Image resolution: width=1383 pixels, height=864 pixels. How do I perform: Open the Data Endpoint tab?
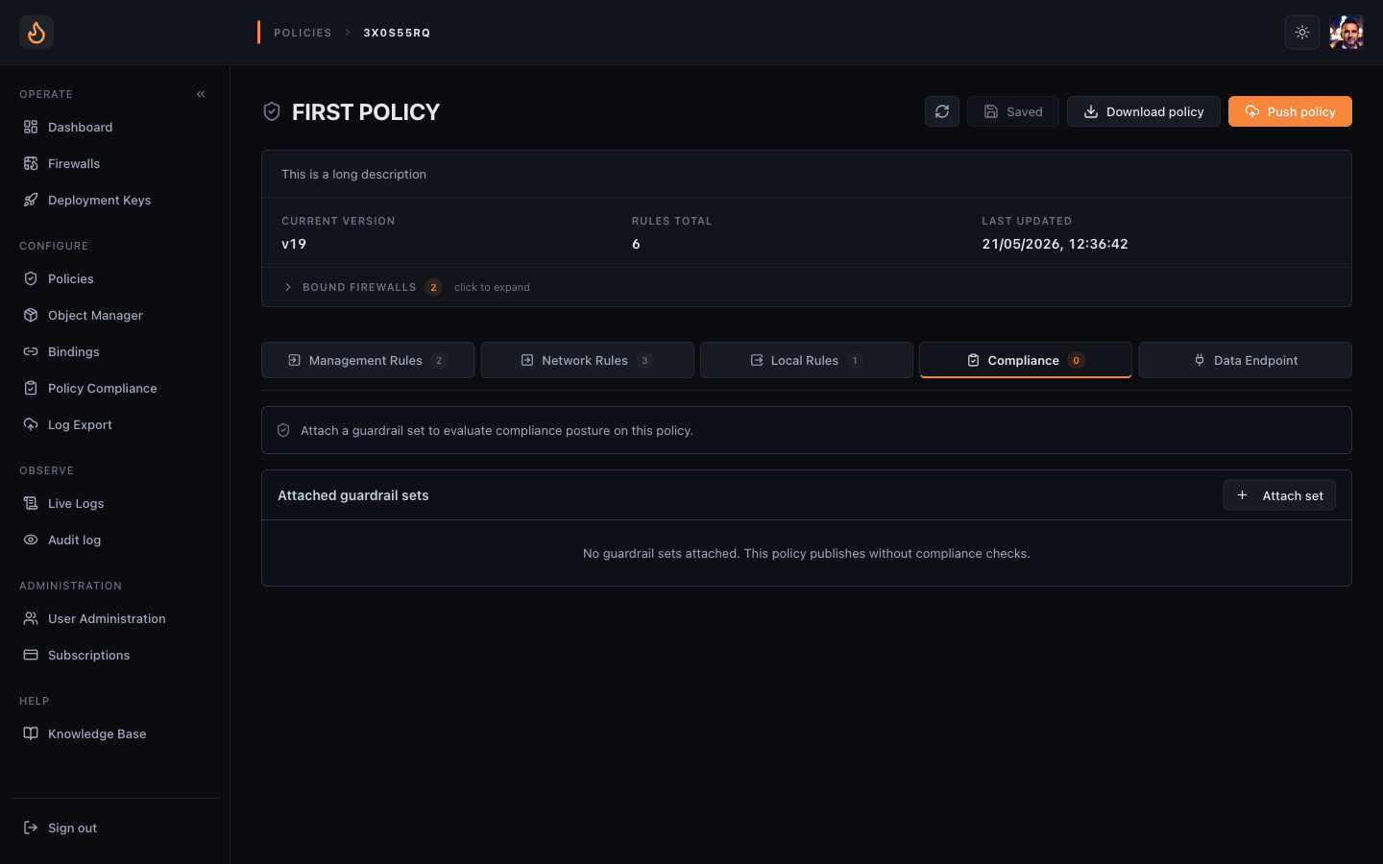pyautogui.click(x=1245, y=360)
